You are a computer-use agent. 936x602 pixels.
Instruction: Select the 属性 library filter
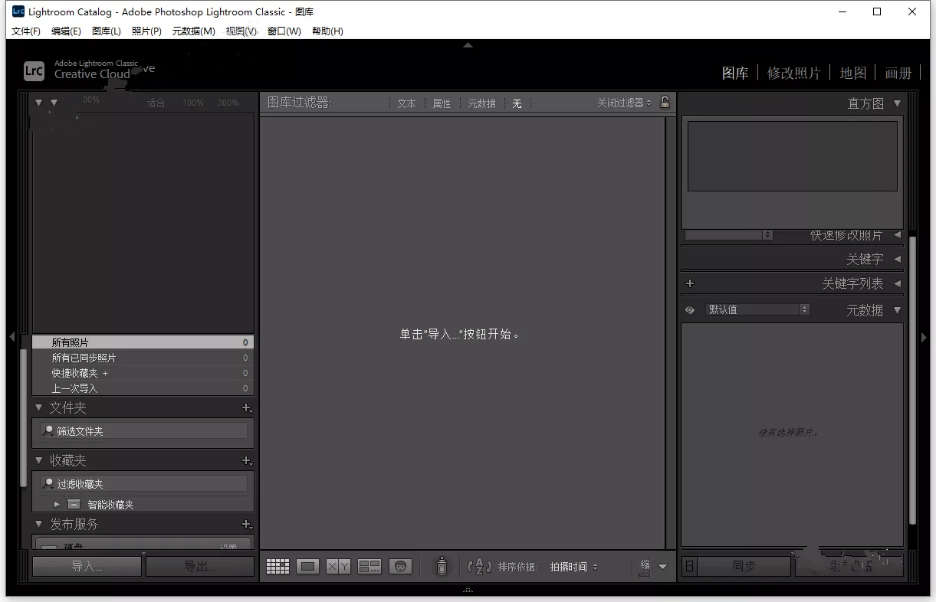point(442,103)
